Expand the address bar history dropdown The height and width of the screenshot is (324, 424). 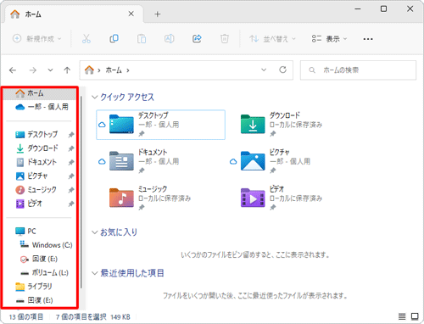(264, 70)
